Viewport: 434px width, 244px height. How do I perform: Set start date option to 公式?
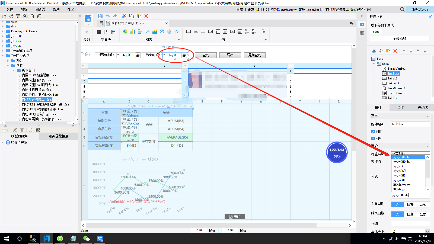tap(423, 204)
